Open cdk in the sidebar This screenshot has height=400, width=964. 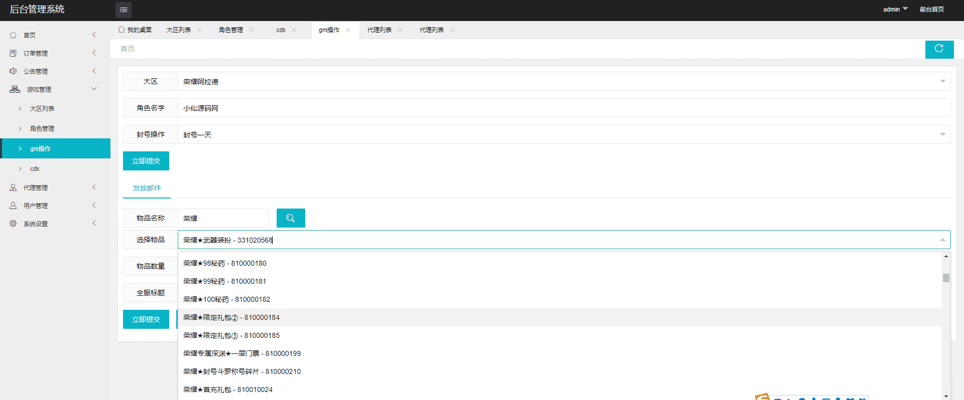pyautogui.click(x=55, y=168)
